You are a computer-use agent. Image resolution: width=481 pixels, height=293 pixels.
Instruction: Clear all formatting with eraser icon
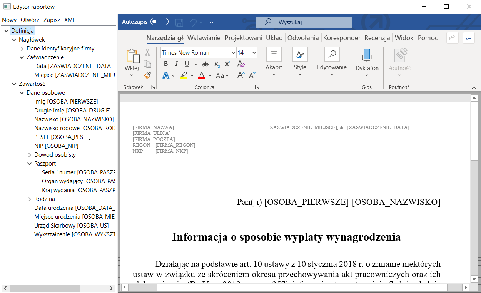pos(241,64)
